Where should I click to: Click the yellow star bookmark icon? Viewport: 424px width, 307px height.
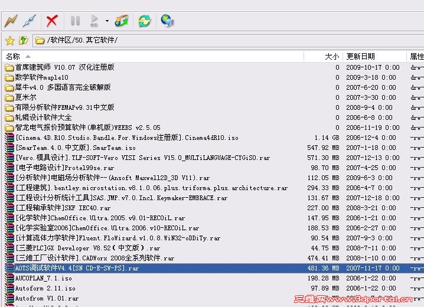click(x=10, y=41)
